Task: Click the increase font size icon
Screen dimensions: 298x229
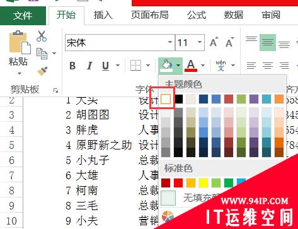Action: [x=214, y=42]
